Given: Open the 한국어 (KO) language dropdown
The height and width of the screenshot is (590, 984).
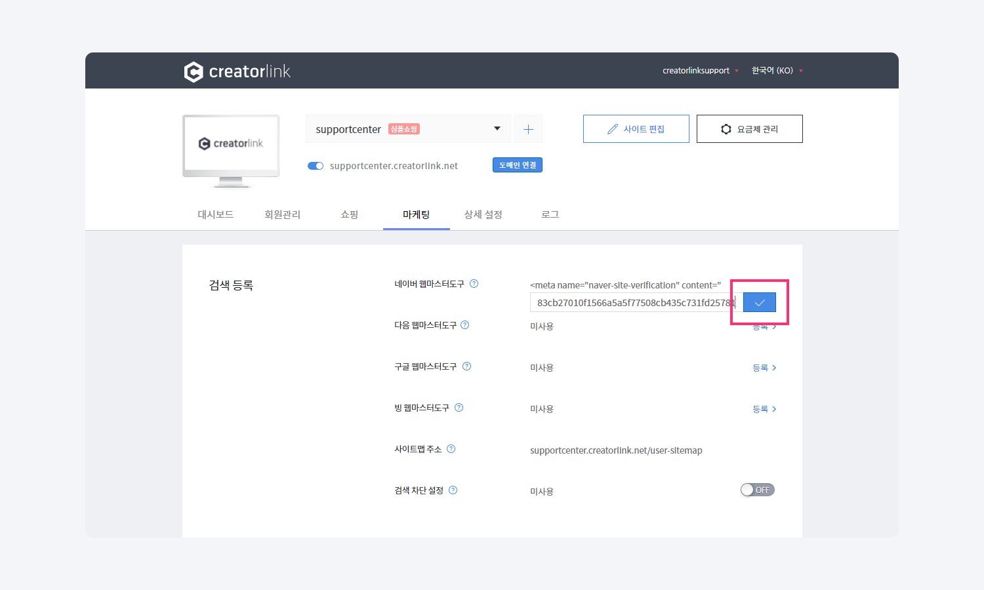Looking at the screenshot, I should tap(777, 71).
